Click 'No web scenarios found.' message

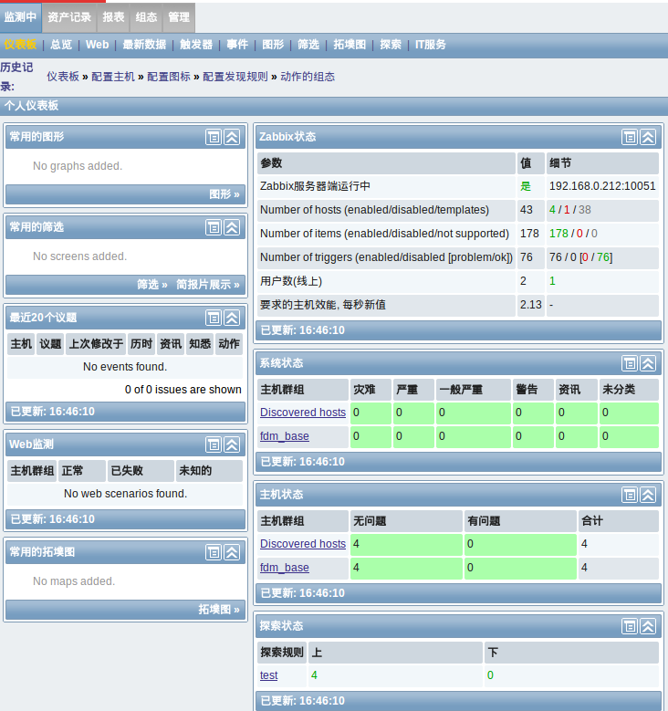(125, 494)
